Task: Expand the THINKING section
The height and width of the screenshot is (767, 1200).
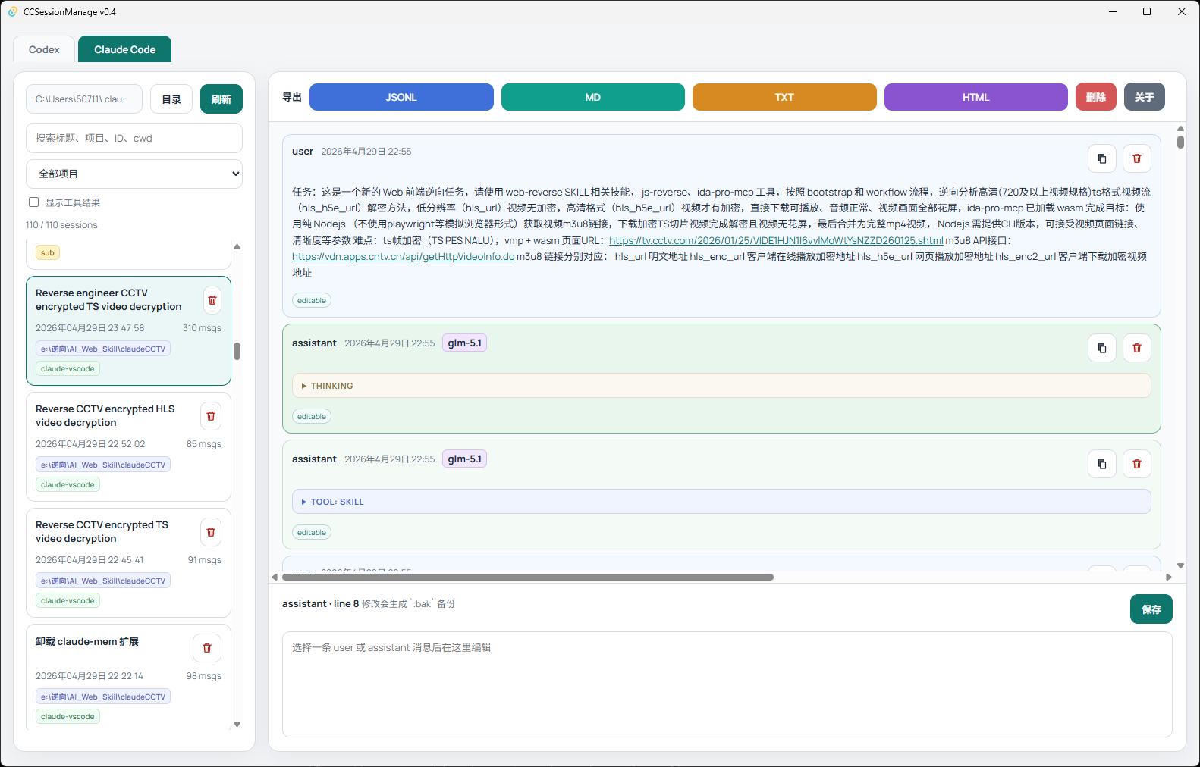Action: click(x=721, y=386)
